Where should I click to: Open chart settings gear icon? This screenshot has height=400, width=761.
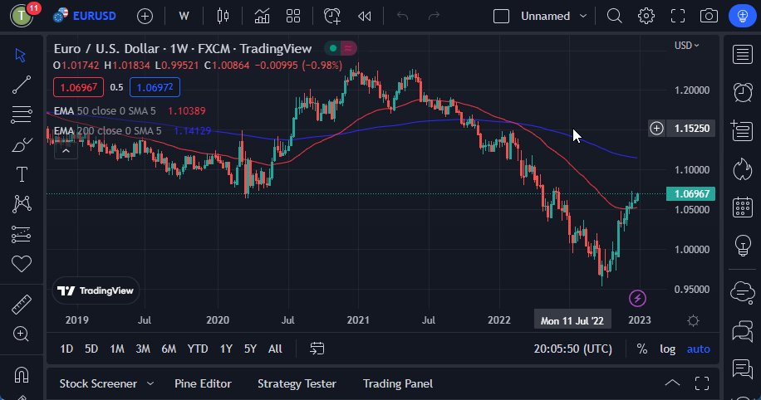(x=646, y=16)
